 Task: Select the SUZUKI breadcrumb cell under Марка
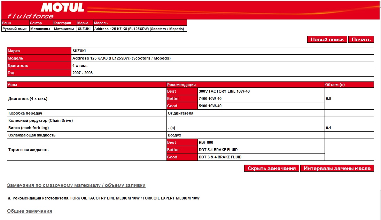pos(85,29)
